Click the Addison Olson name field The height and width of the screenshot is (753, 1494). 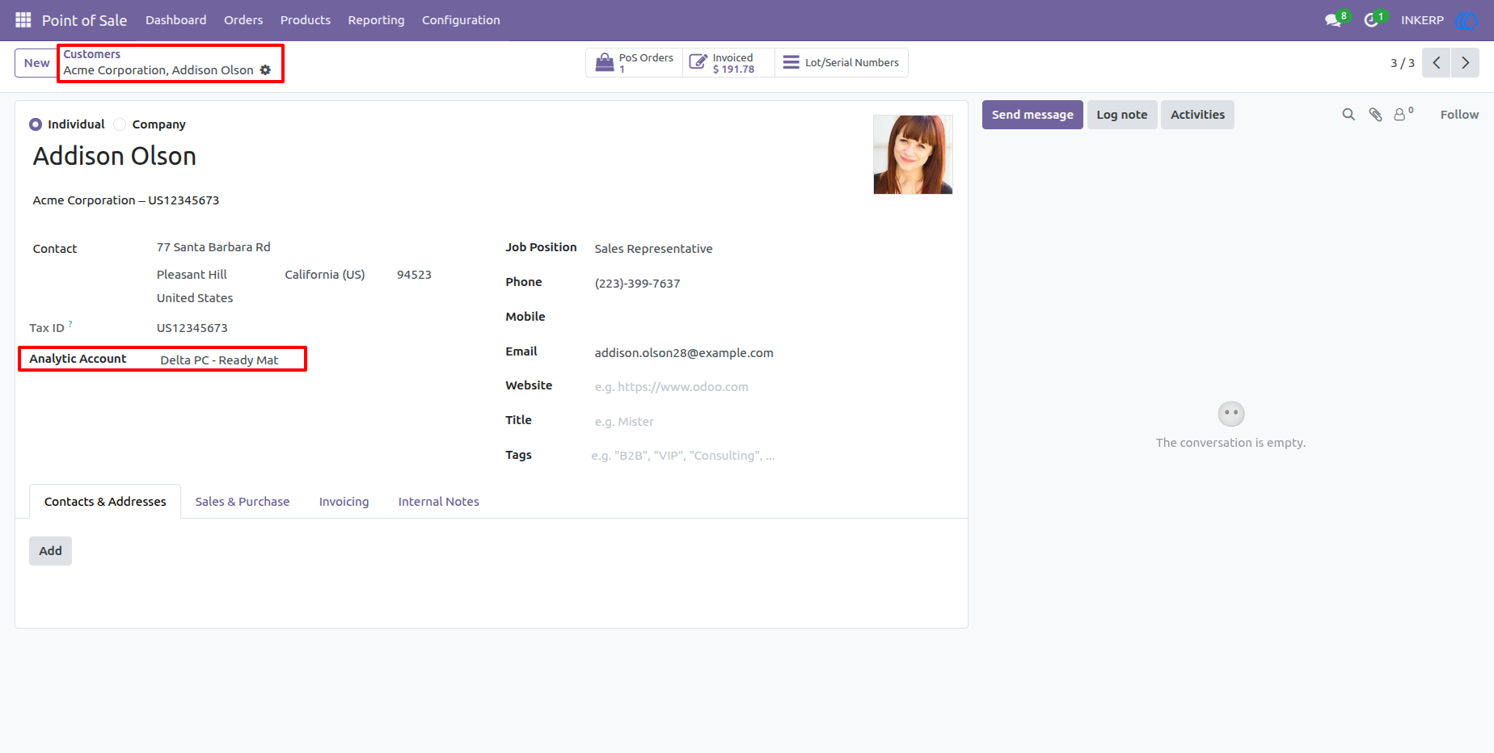[x=115, y=156]
